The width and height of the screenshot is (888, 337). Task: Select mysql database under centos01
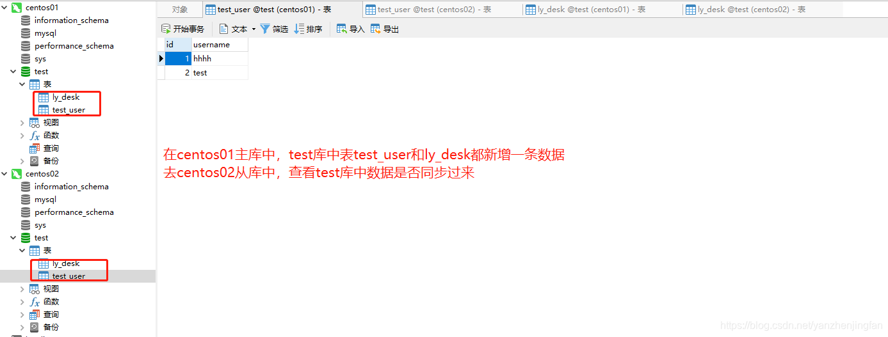pos(45,33)
